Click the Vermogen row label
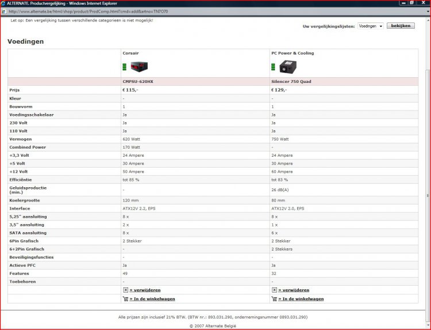The width and height of the screenshot is (431, 330). click(x=20, y=139)
